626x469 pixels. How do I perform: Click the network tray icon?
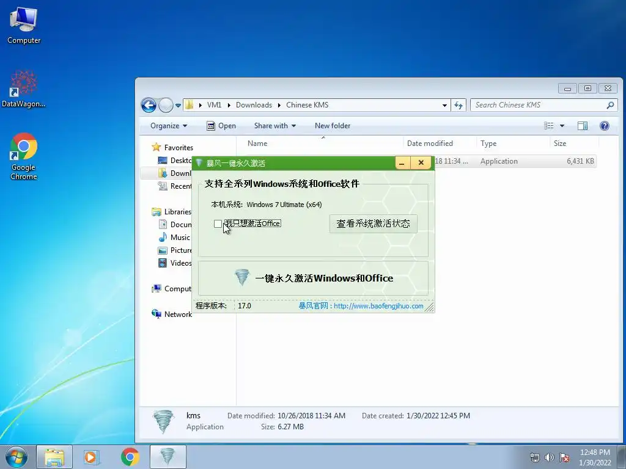[x=534, y=457]
